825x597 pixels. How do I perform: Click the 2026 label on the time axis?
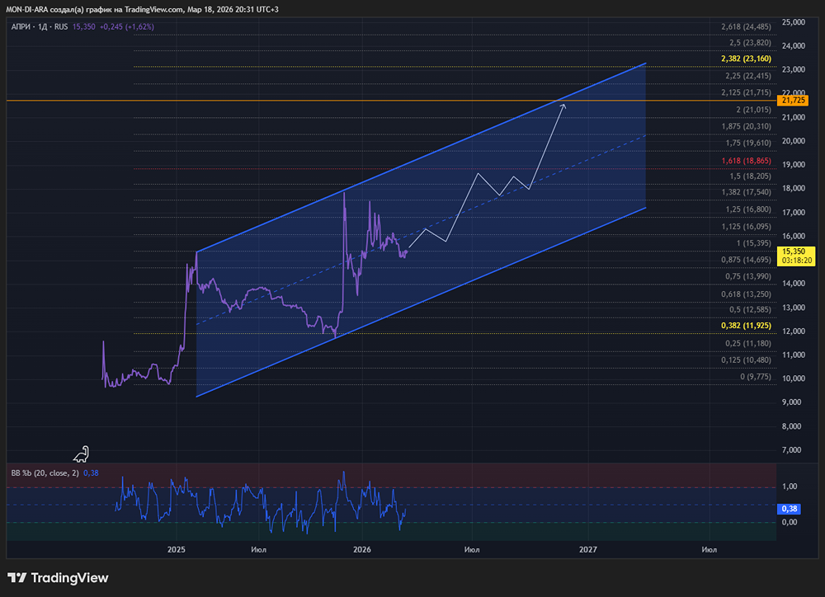[x=362, y=550]
